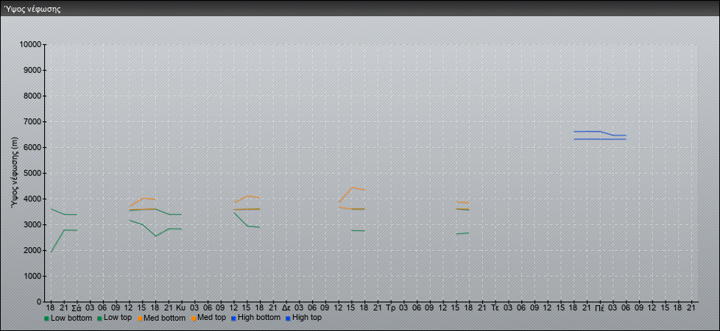
Task: Select the 7000 y-axis label
Action: (x=32, y=121)
